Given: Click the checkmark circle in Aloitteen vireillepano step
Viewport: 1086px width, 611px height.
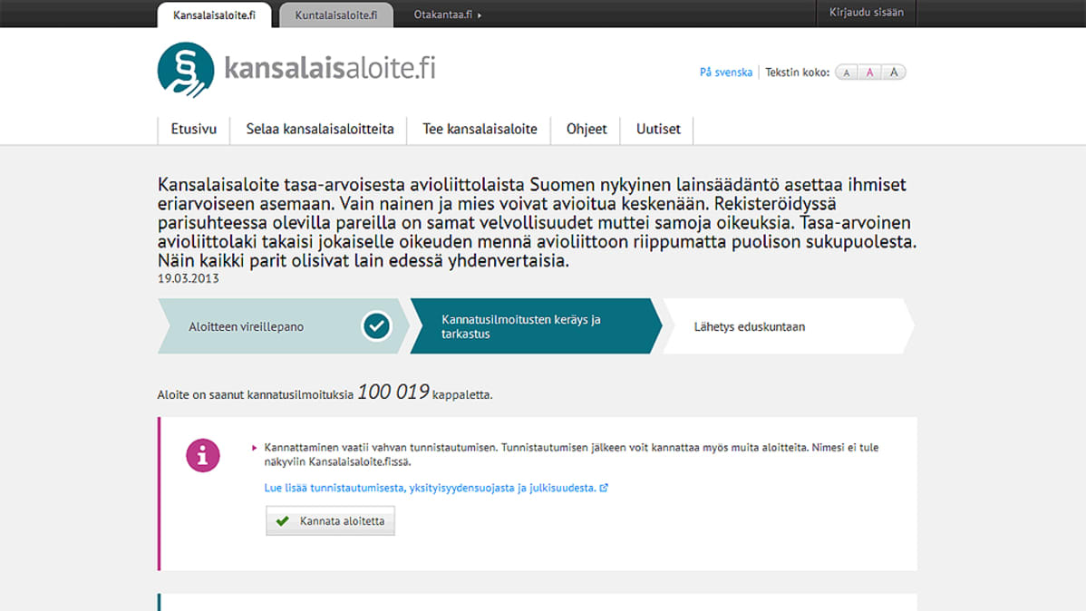Looking at the screenshot, I should [x=376, y=325].
